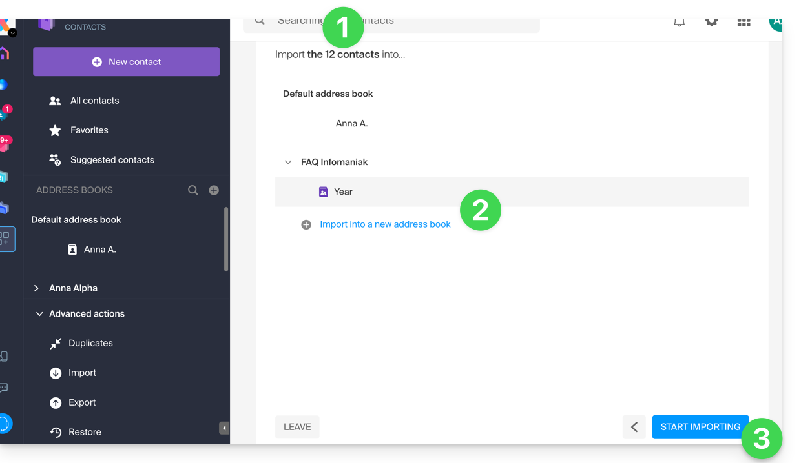Screen dimensions: 801x463
Task: Click the Duplicates merge icon
Action: (56, 344)
